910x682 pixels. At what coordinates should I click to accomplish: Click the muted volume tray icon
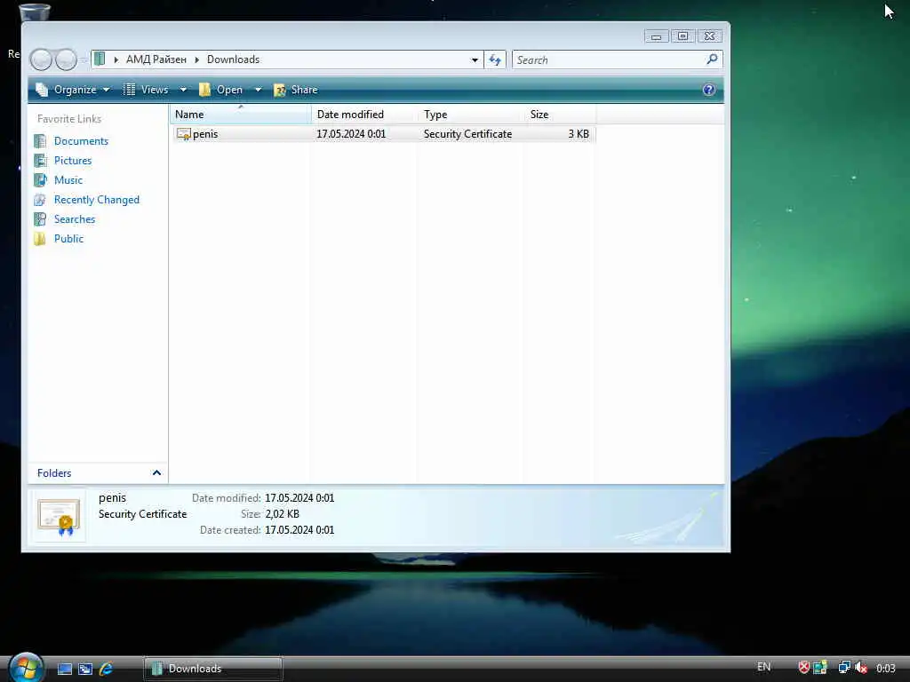[x=861, y=668]
